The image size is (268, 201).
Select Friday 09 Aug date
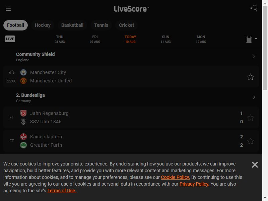point(95,39)
